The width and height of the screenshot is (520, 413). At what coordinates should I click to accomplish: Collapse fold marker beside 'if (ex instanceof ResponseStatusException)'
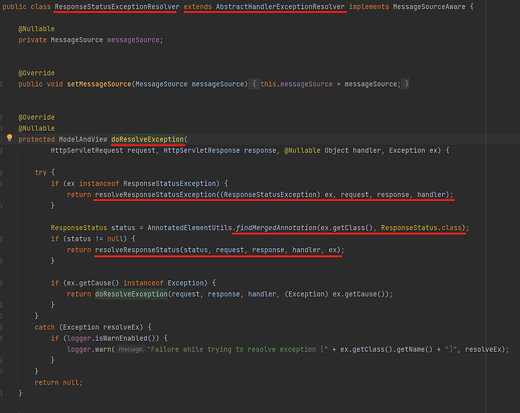coord(1,184)
